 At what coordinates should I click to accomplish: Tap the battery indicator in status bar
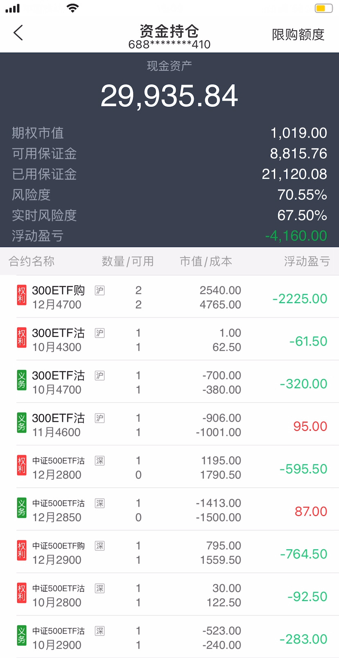pyautogui.click(x=323, y=8)
